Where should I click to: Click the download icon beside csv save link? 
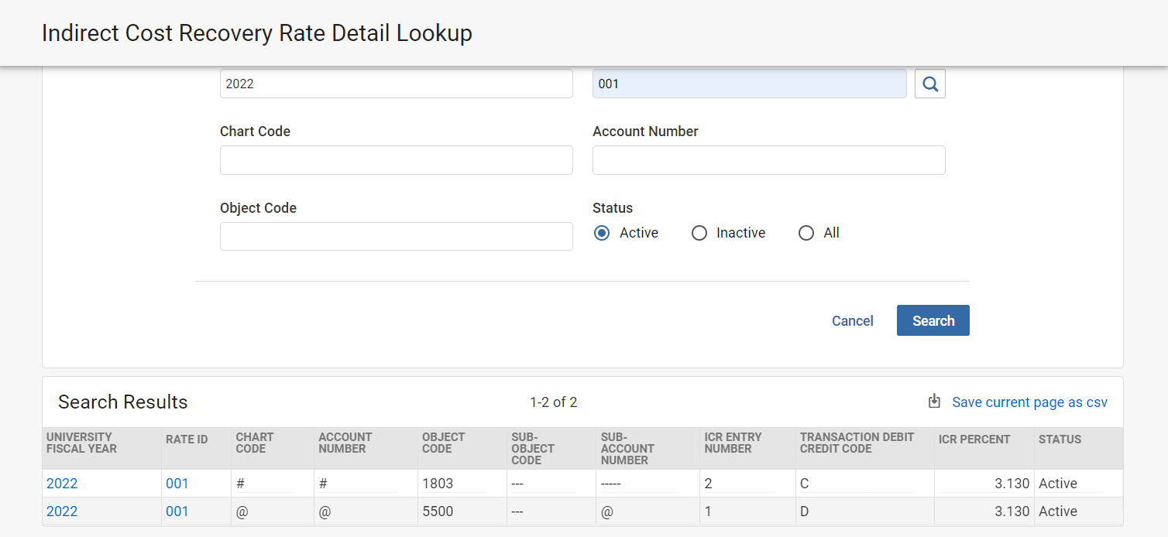[x=933, y=402]
